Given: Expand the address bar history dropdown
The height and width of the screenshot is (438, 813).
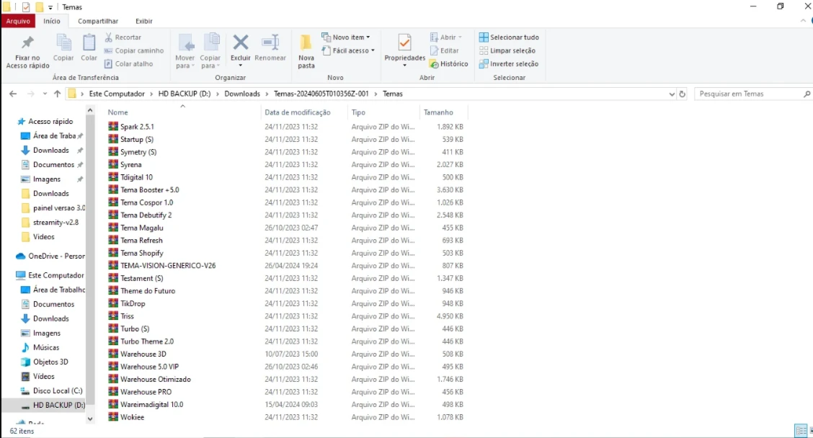Looking at the screenshot, I should [x=672, y=94].
